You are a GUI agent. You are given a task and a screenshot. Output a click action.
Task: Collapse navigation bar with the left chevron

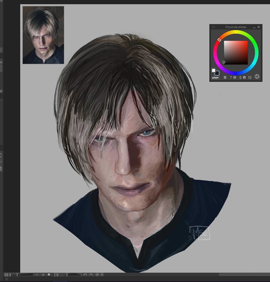(102, 274)
